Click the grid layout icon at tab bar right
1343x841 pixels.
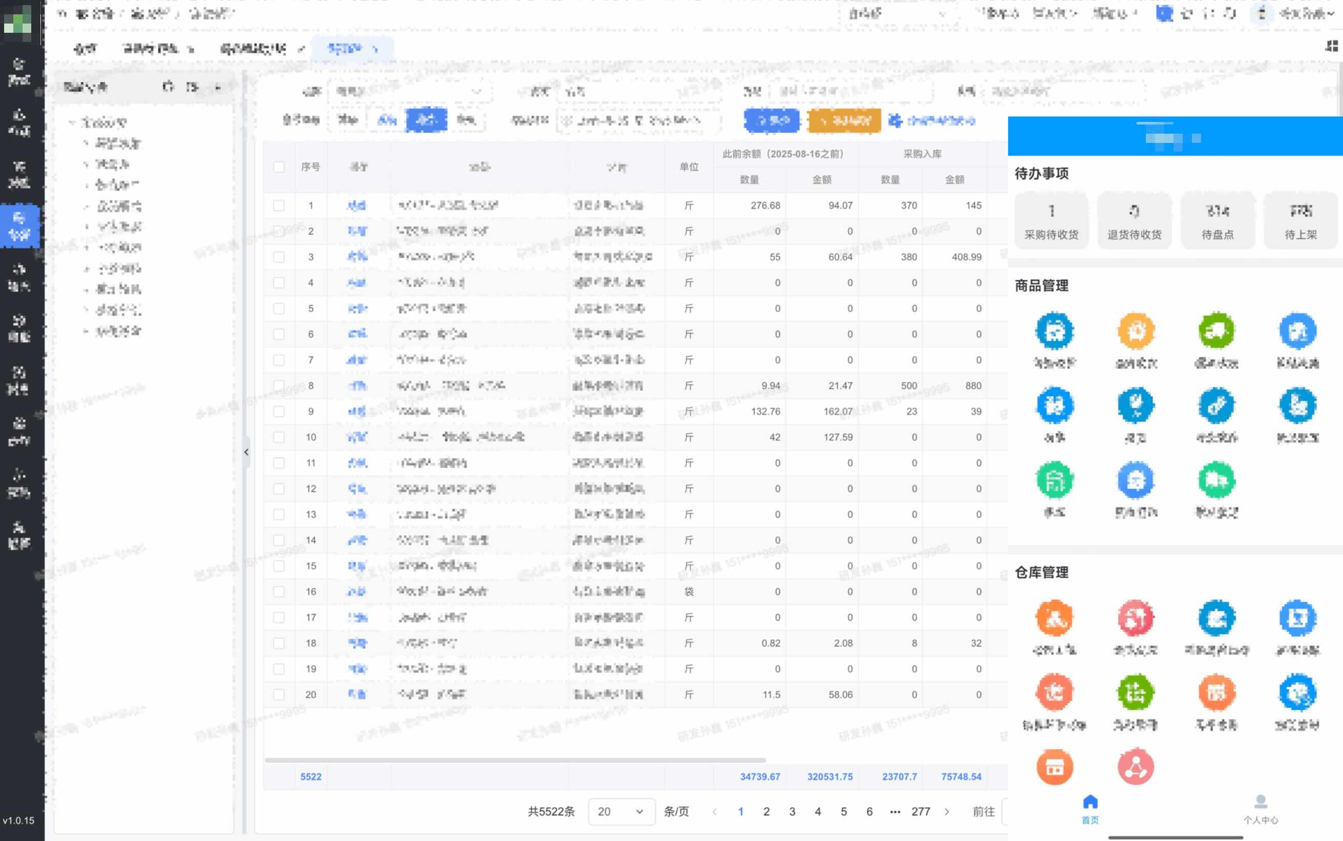(x=1331, y=46)
